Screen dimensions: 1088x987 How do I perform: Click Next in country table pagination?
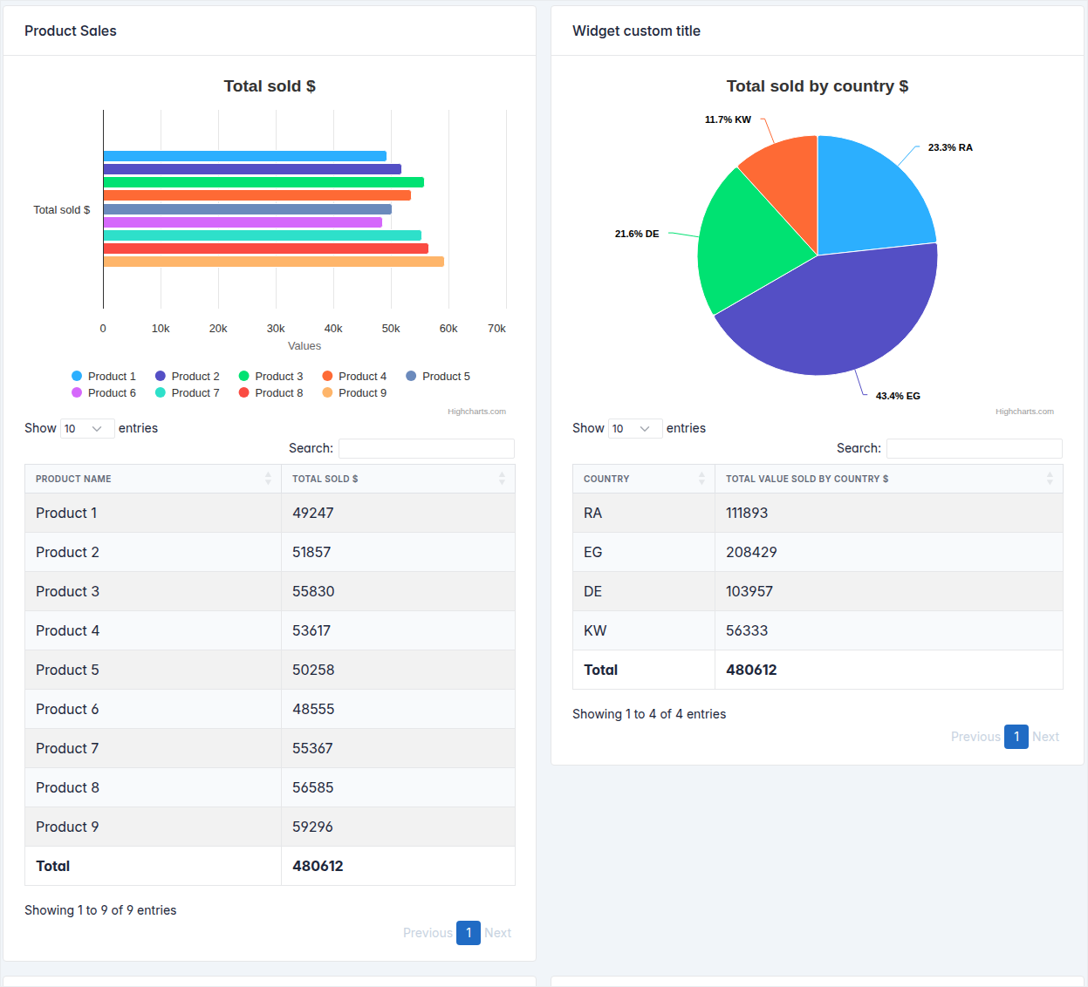[x=1045, y=737]
